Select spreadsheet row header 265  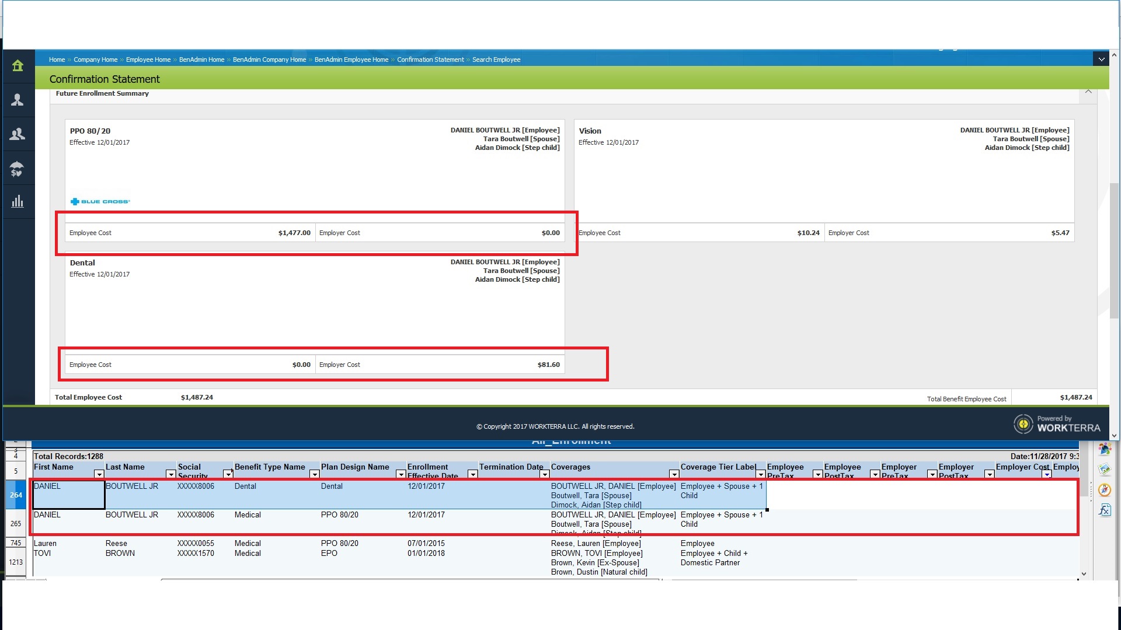tap(16, 523)
